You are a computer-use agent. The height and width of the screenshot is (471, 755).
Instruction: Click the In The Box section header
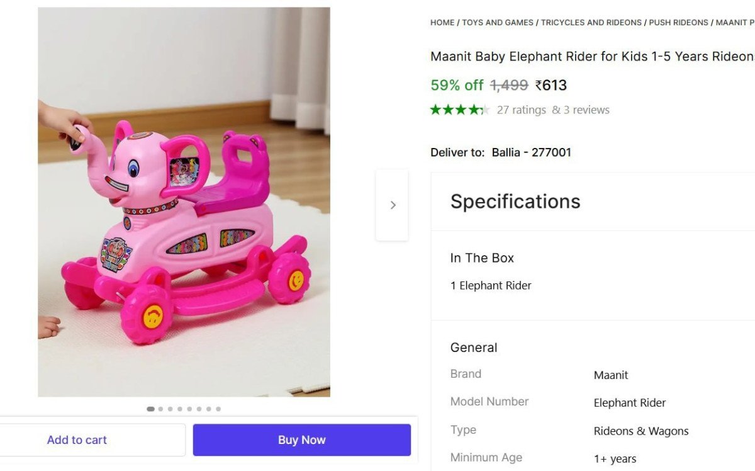click(x=482, y=258)
